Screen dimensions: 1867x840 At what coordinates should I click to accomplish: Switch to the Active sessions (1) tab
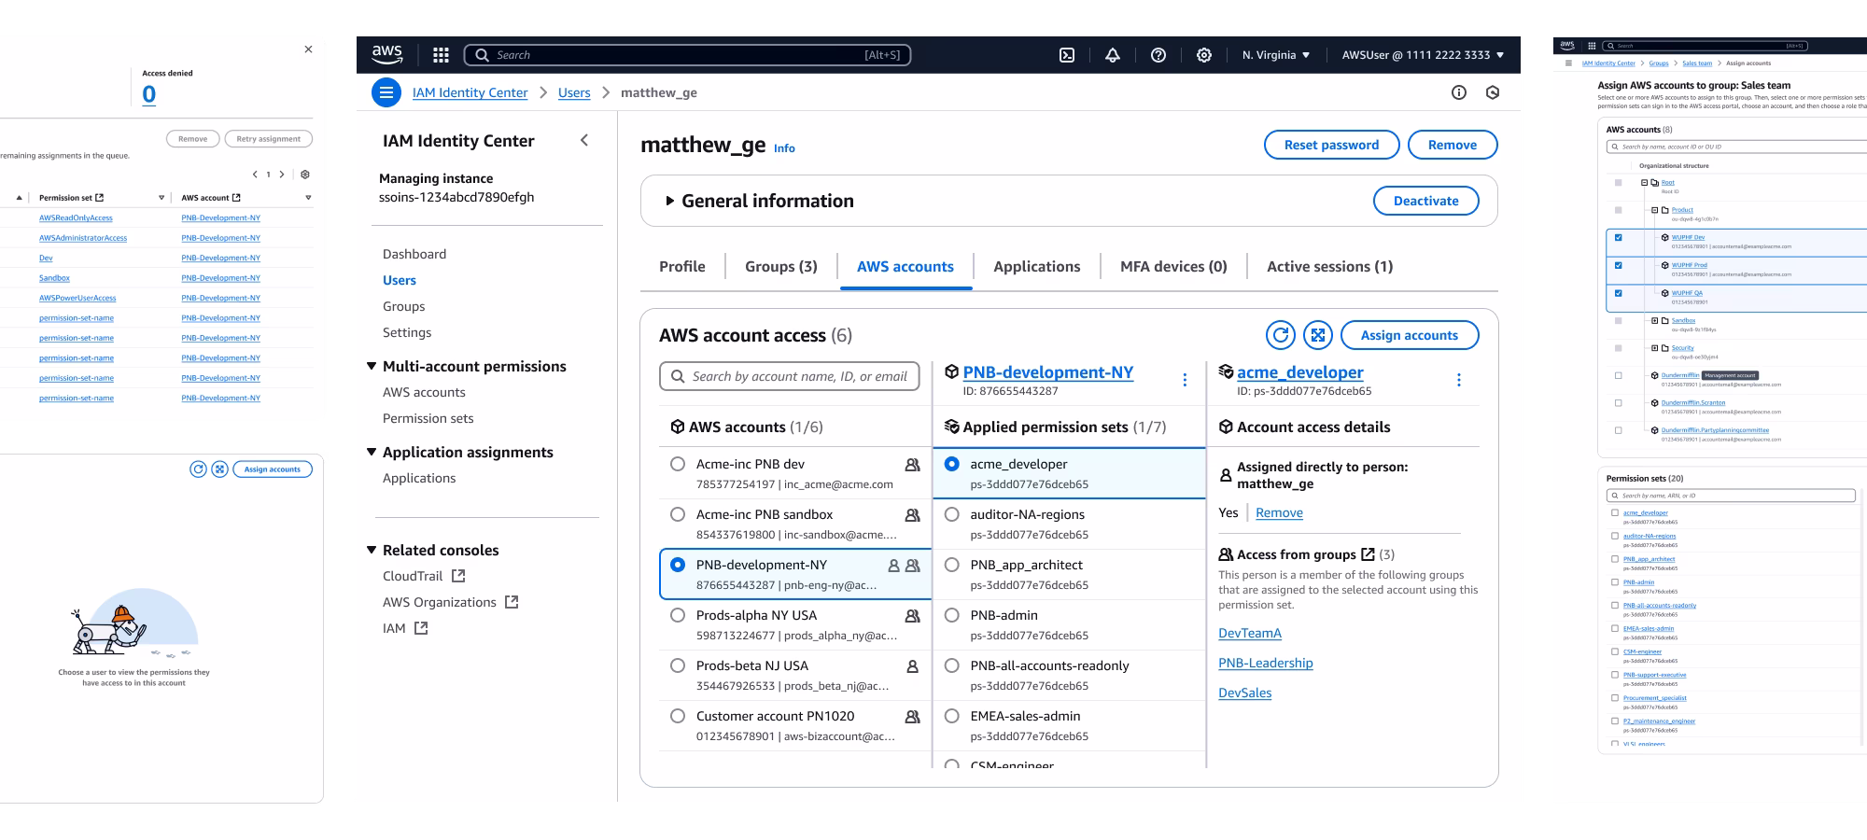pyautogui.click(x=1329, y=267)
